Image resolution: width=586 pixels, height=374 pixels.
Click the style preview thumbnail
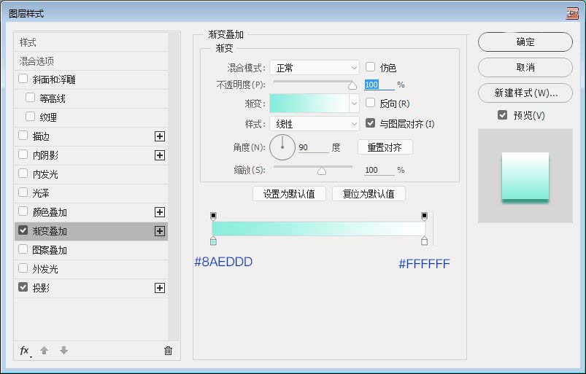pyautogui.click(x=525, y=176)
